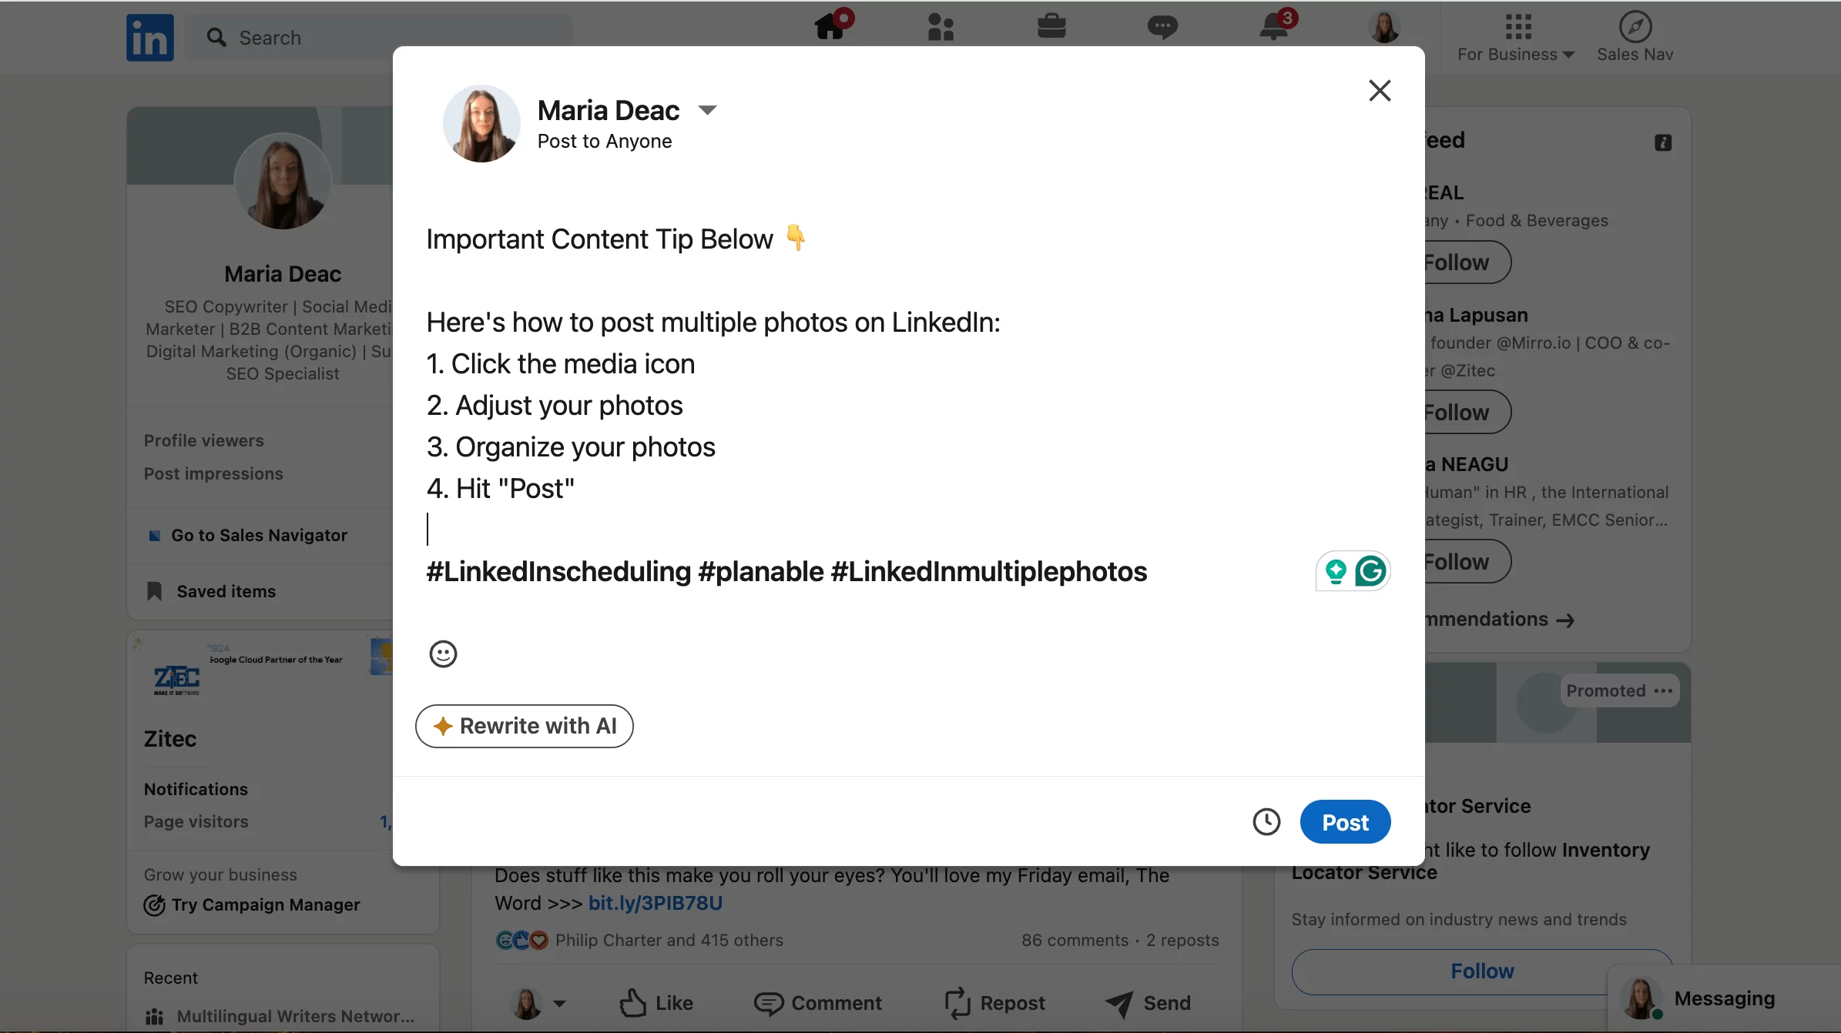Click the Post button to publish
This screenshot has width=1841, height=1033.
pos(1346,821)
